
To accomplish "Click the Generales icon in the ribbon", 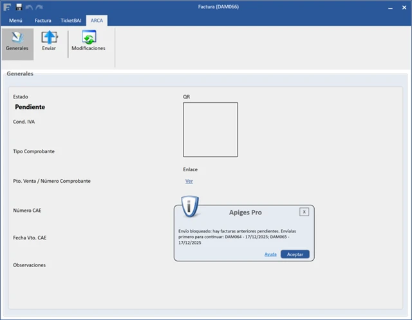I will pyautogui.click(x=17, y=41).
